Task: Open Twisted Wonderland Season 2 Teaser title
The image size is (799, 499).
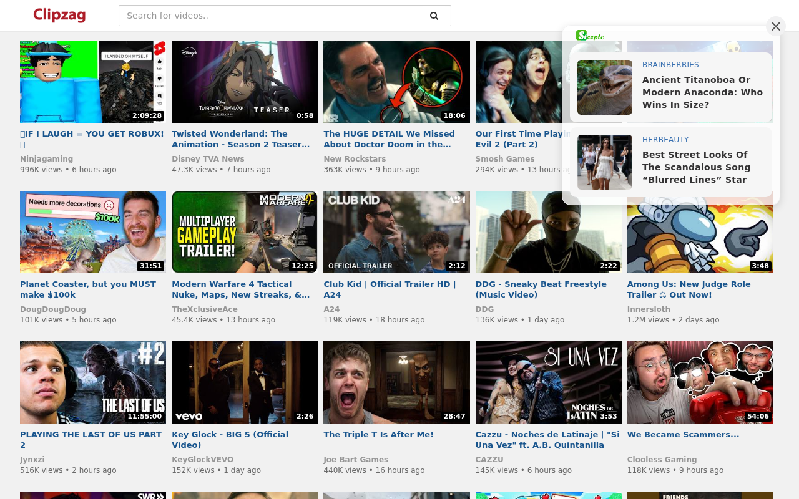Action: click(242, 139)
